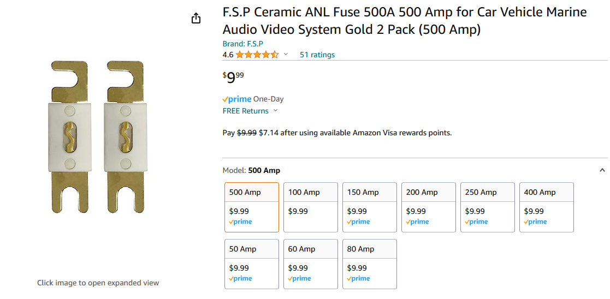Choose the 200 Amp model
The image size is (610, 299).
[429, 207]
